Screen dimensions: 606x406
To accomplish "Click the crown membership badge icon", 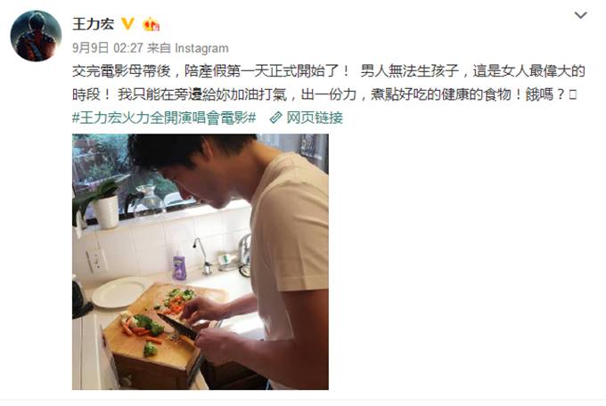I will (x=151, y=24).
